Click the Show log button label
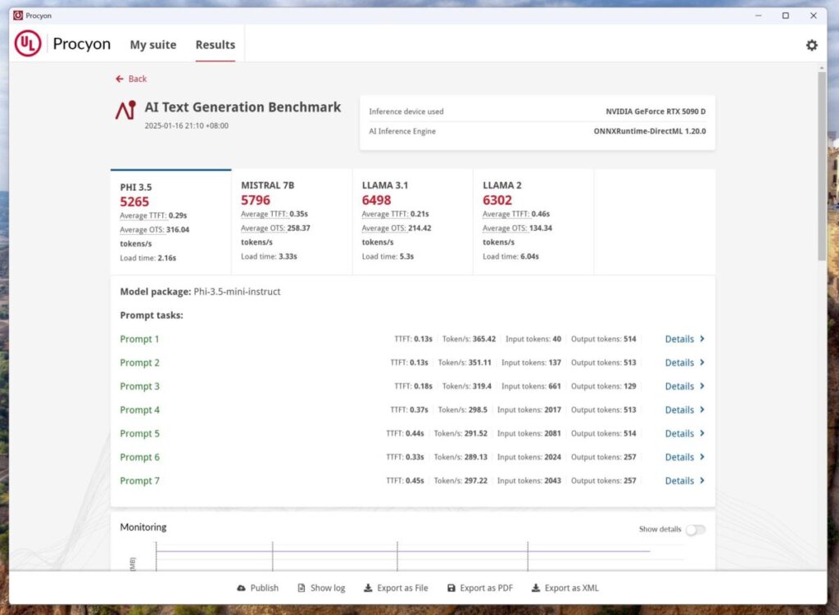The height and width of the screenshot is (615, 839). coord(328,588)
